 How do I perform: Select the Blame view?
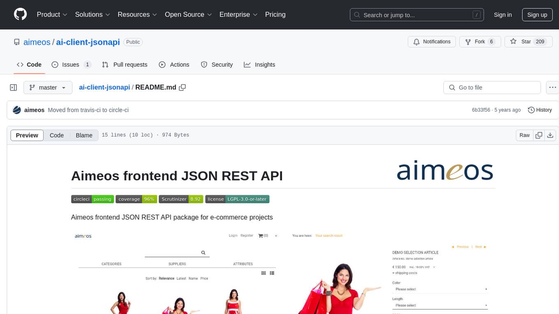(84, 135)
